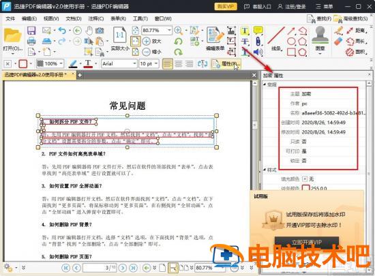Select the eraser tool
The image size is (375, 276).
point(338,42)
